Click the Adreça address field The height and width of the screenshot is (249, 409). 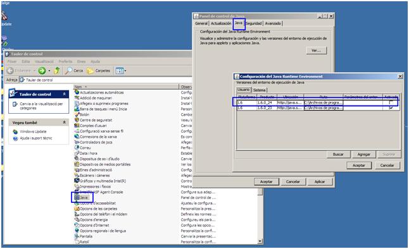[x=106, y=80]
